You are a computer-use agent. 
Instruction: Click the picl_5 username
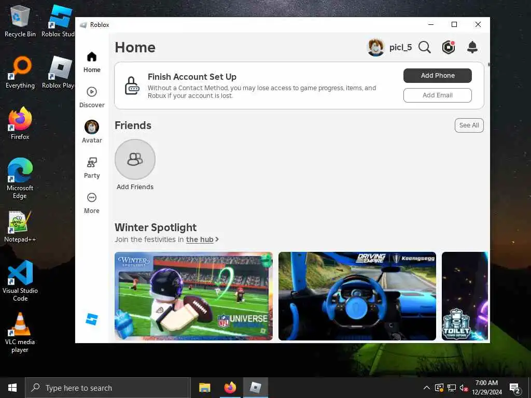(x=400, y=47)
